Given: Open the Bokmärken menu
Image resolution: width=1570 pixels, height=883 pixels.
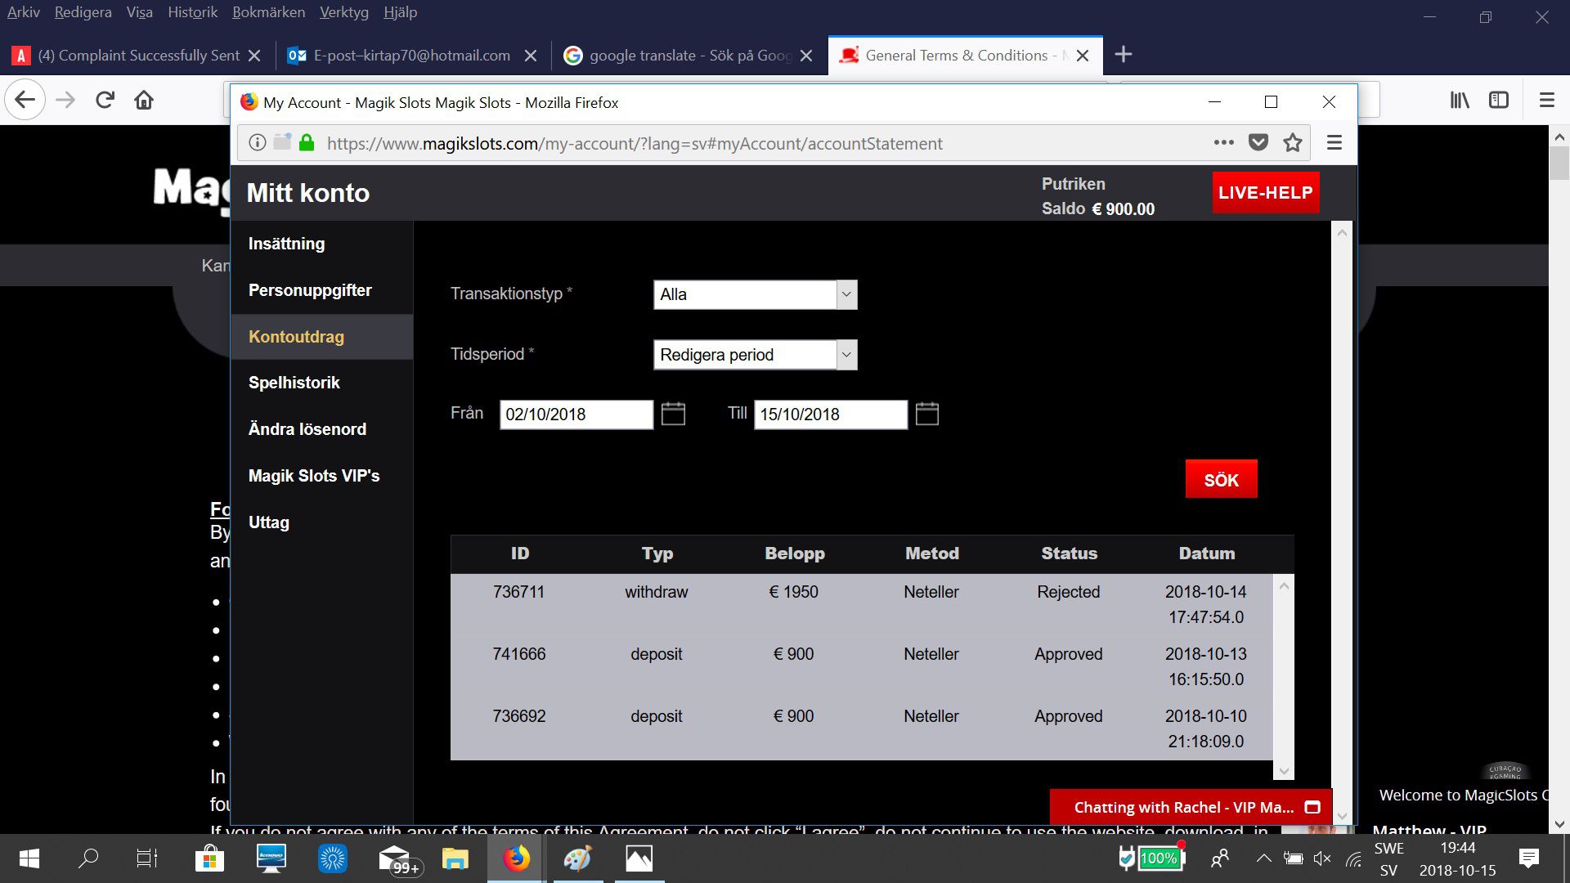Looking at the screenshot, I should (x=268, y=12).
